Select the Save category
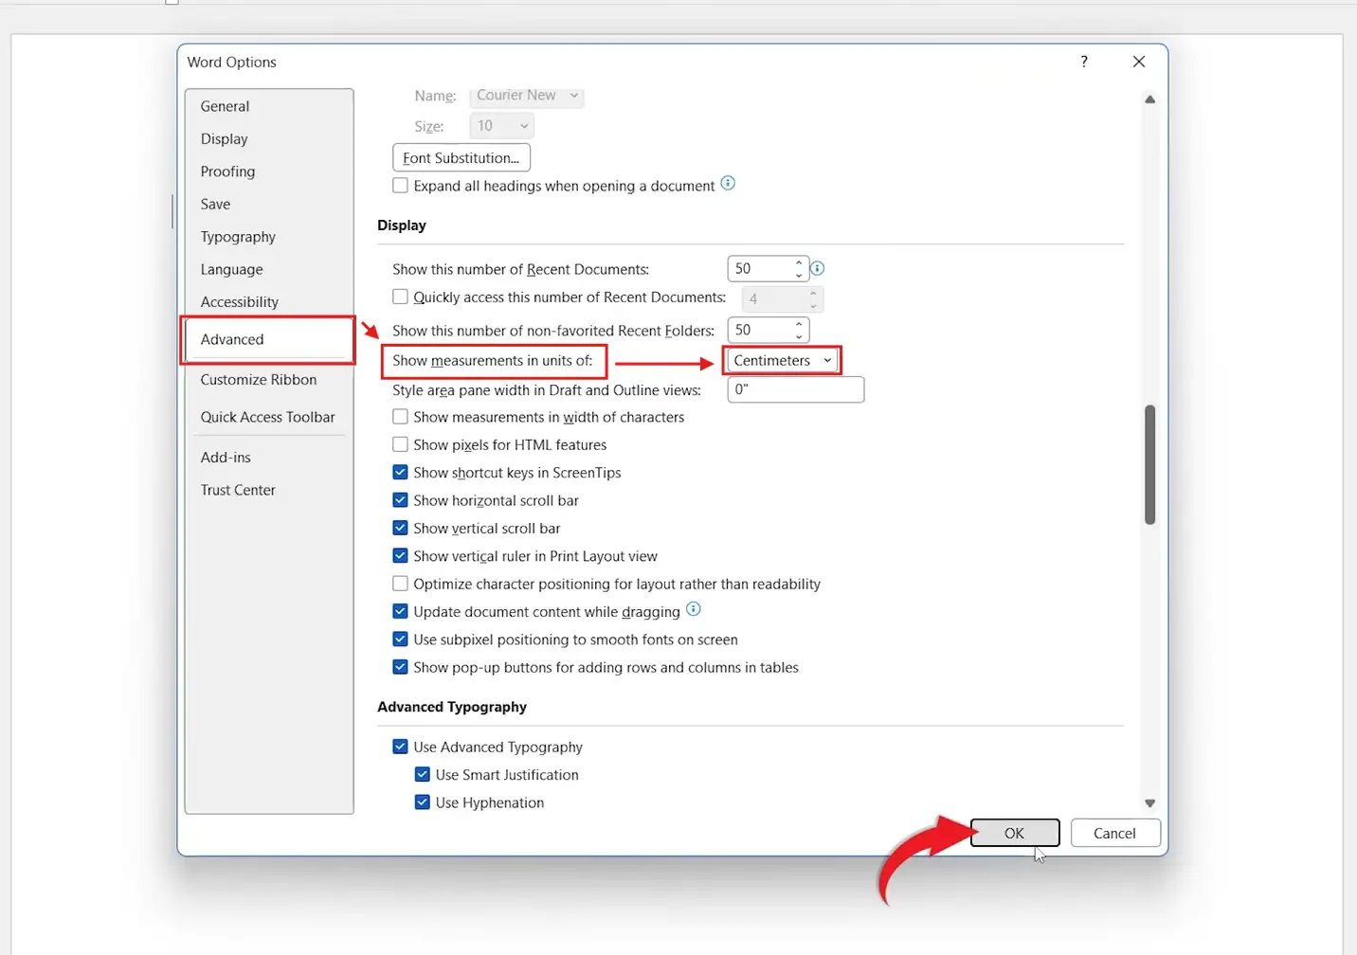The height and width of the screenshot is (955, 1357). point(269,204)
